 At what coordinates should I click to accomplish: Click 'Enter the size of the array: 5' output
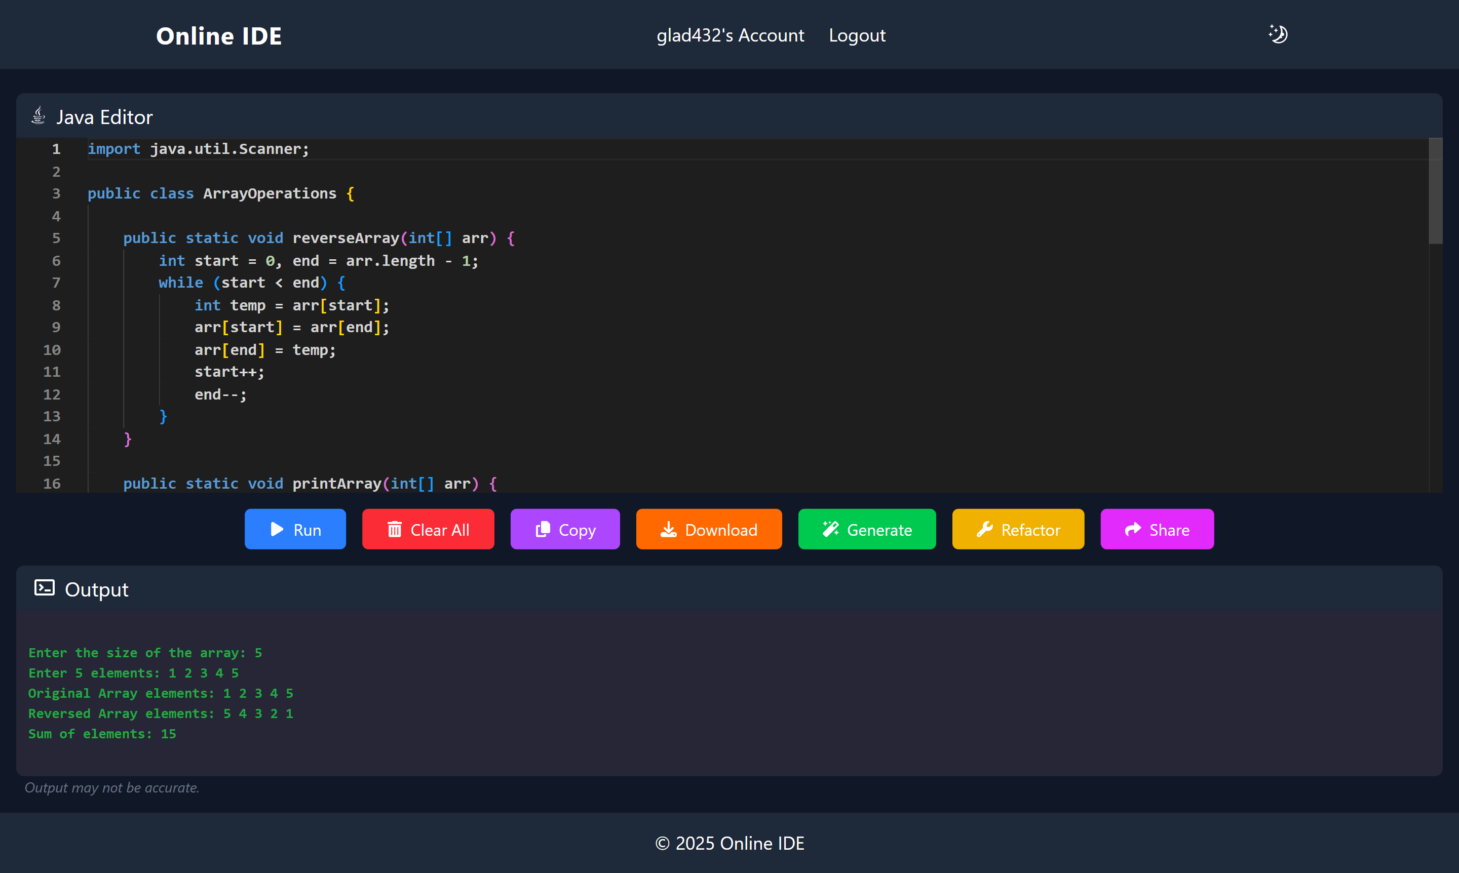click(x=145, y=652)
